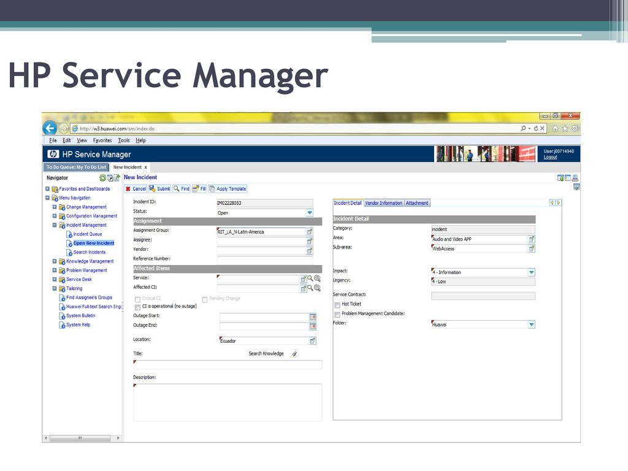Viewport: 628px width, 471px height.
Task: Click the Search Knowledge icon
Action: point(294,354)
